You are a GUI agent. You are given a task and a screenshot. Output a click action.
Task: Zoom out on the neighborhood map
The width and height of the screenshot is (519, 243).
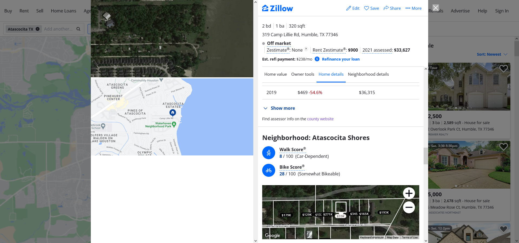pos(409,207)
